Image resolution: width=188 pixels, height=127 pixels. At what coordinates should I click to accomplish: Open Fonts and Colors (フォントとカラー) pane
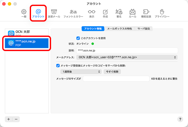[73, 13]
